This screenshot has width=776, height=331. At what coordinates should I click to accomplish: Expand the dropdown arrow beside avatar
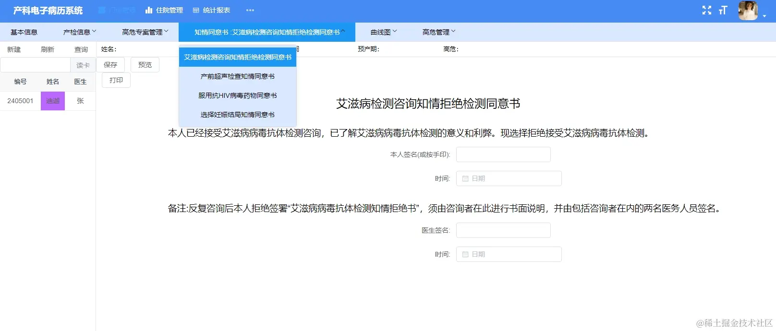[764, 16]
